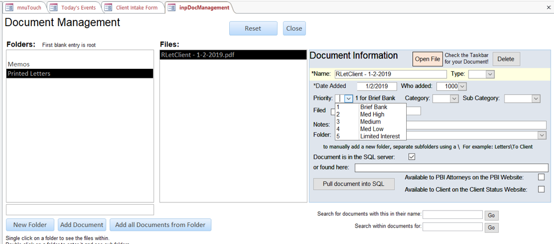Viewport: 554px width, 244px height.
Task: Open the Today's Events tab
Action: pos(73,7)
